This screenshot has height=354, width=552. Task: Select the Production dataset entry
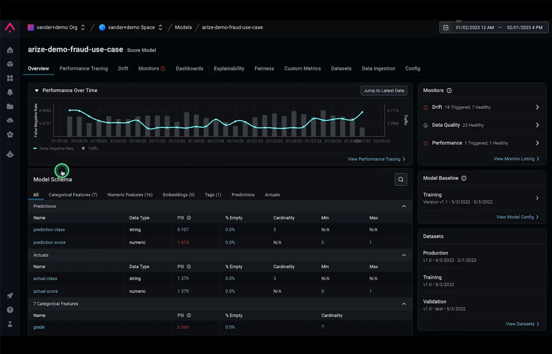(482, 256)
